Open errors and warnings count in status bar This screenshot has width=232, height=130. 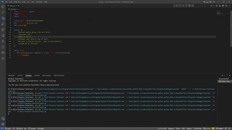(20, 129)
